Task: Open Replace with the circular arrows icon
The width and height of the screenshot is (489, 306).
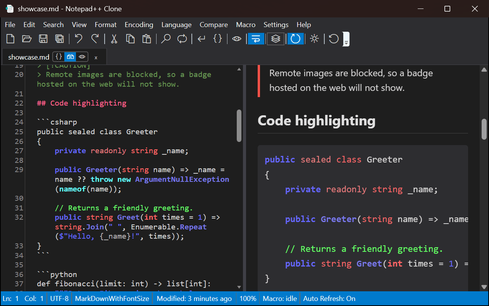Action: point(182,39)
